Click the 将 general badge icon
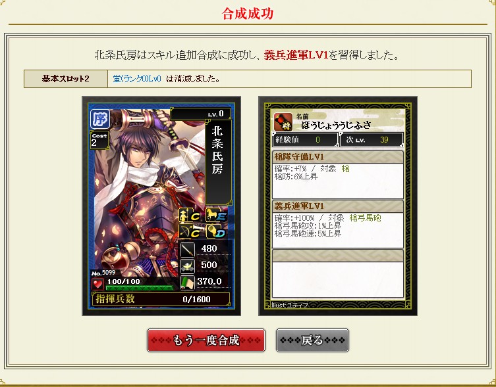The height and width of the screenshot is (387, 496). [283, 122]
